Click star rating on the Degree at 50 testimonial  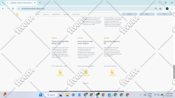tap(106, 38)
